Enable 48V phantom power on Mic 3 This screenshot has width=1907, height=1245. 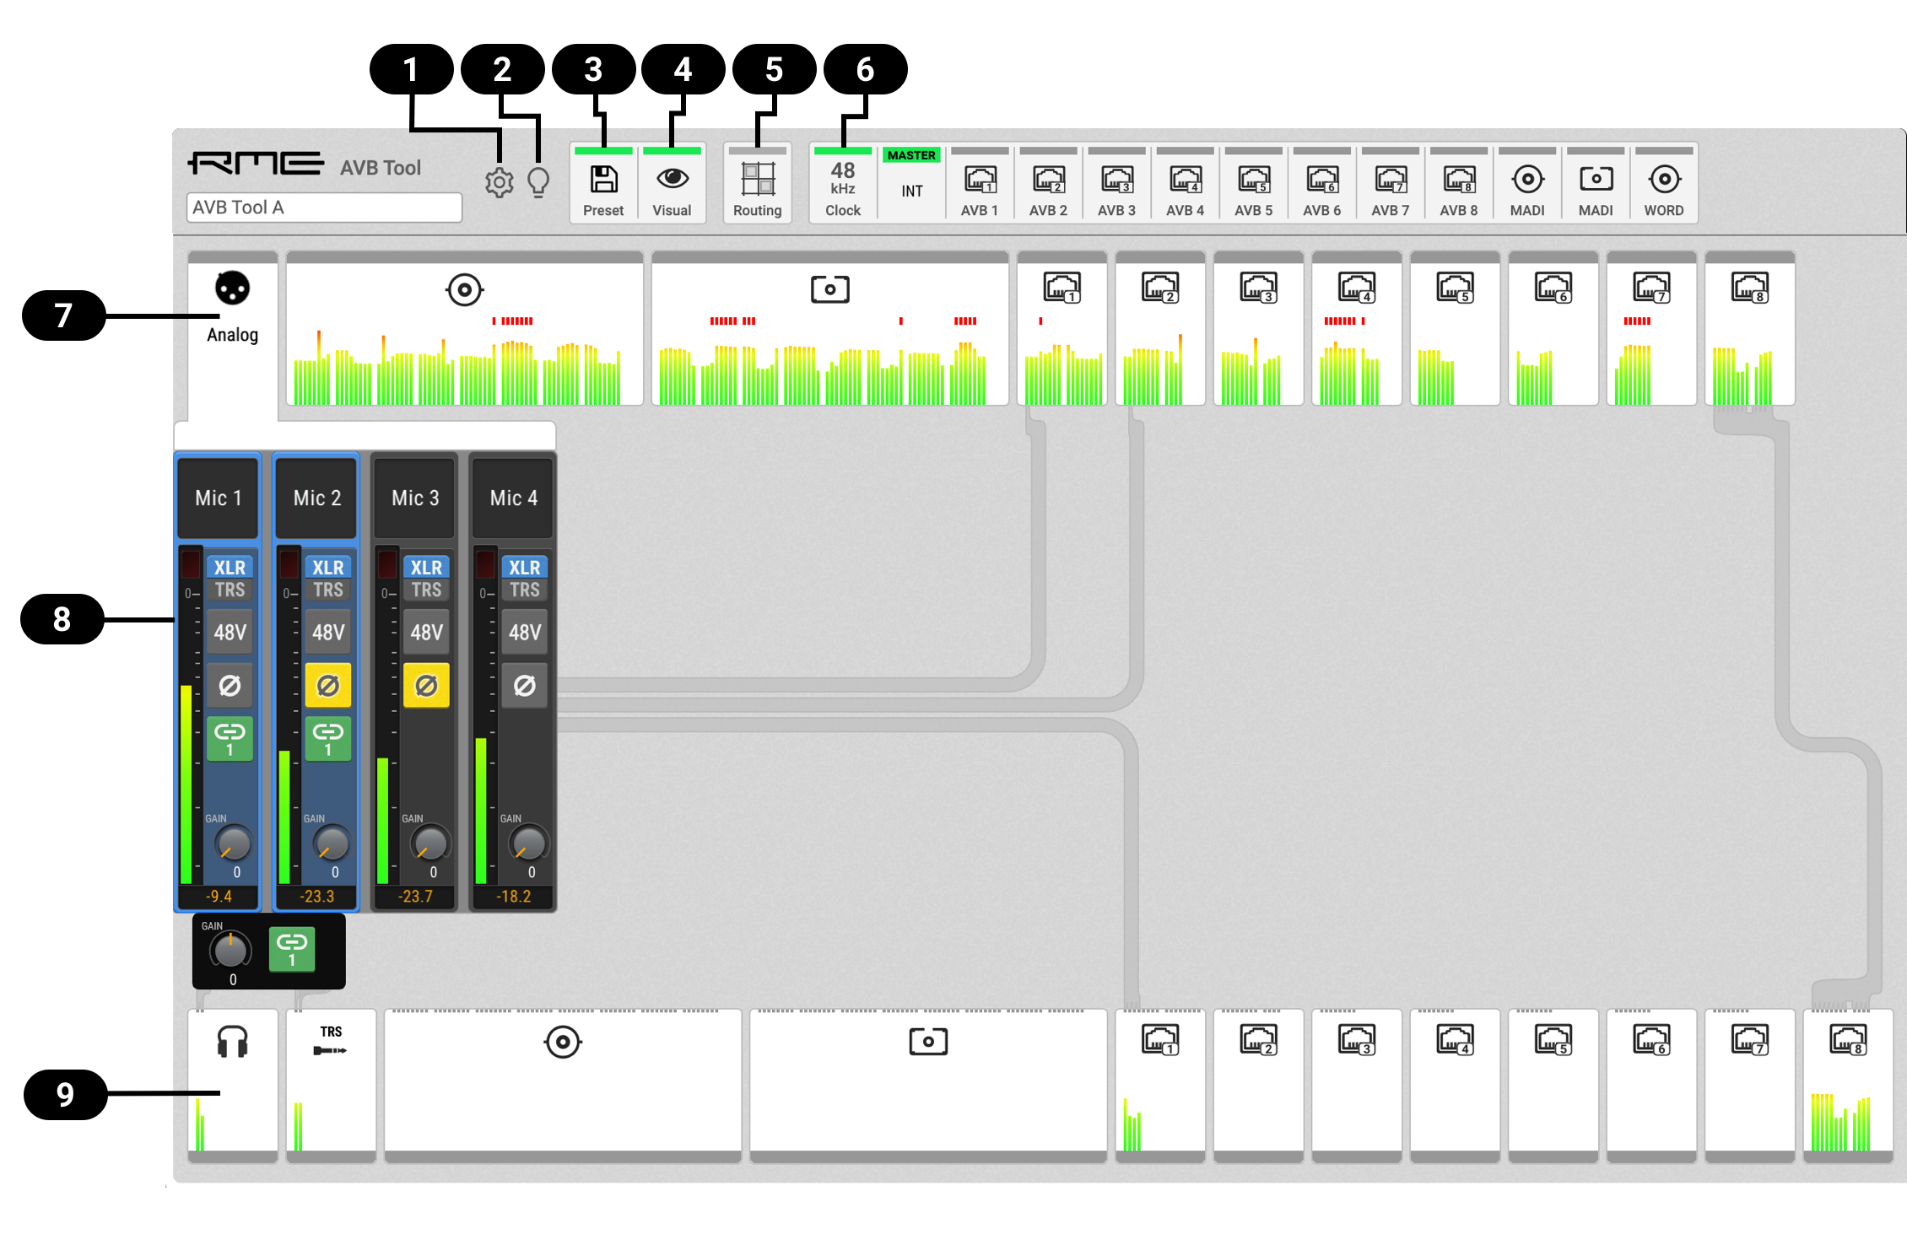coord(426,633)
